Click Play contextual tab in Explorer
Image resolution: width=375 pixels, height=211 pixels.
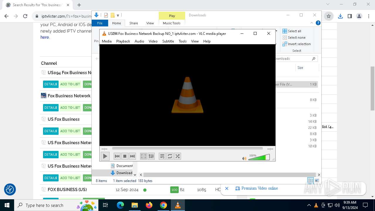click(172, 16)
